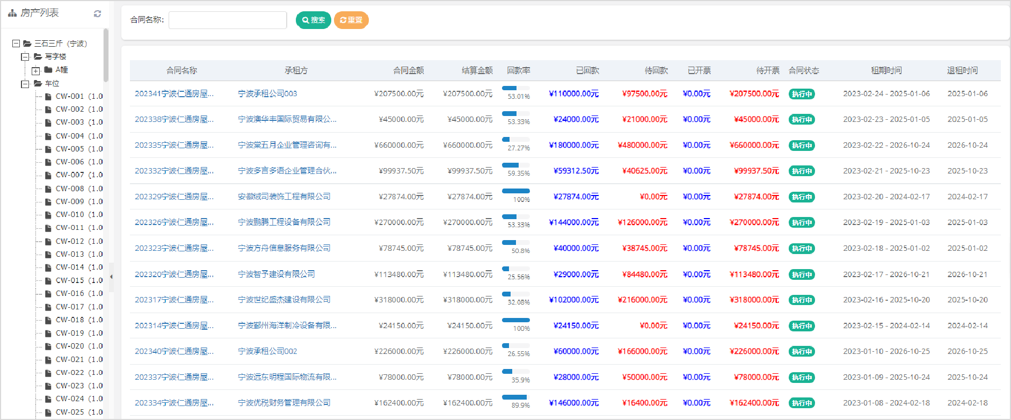Select tree item CW-014
The height and width of the screenshot is (420, 1011).
pos(79,267)
